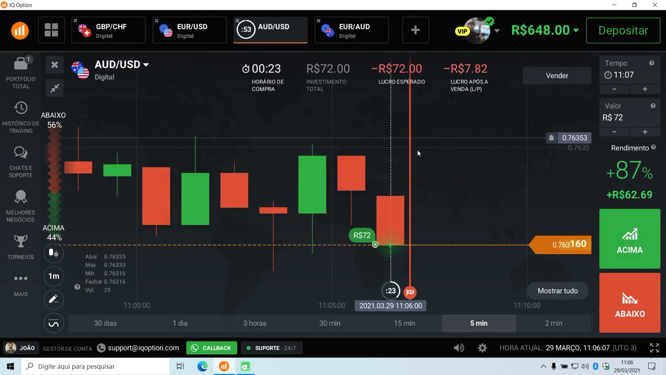This screenshot has height=375, width=666.
Task: Click the :23 purchase time marker
Action: click(391, 291)
